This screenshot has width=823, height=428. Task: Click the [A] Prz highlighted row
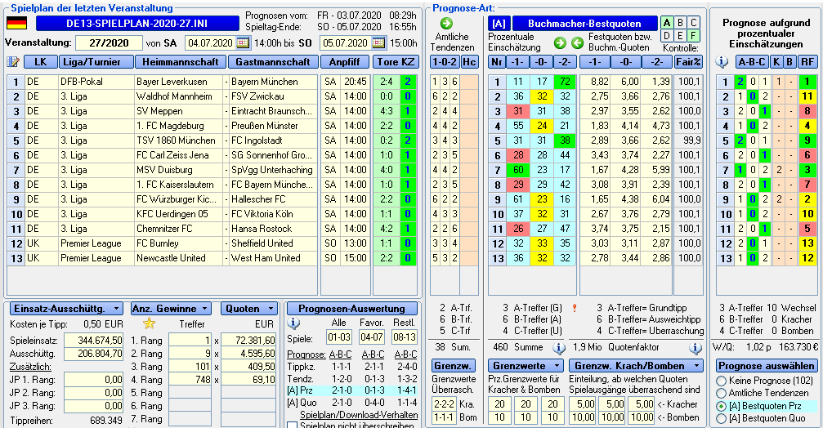pyautogui.click(x=352, y=390)
